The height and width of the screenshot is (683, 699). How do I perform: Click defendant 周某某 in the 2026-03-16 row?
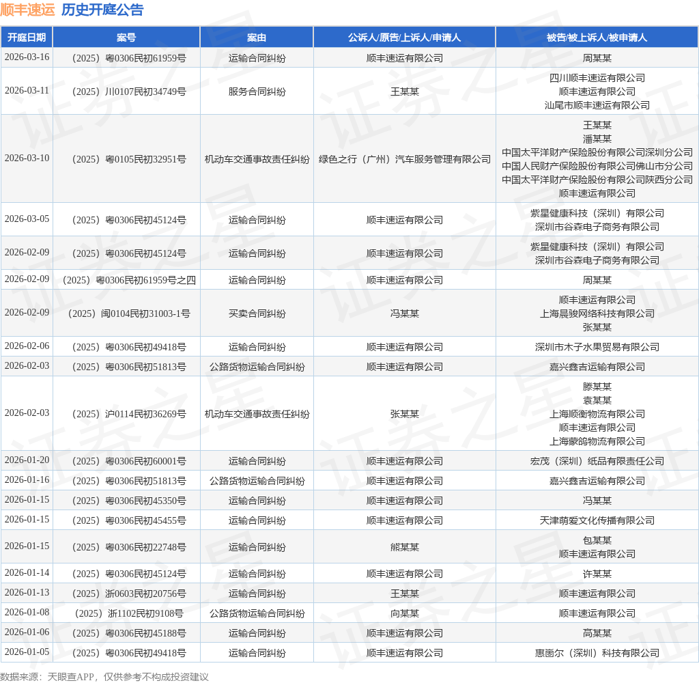pyautogui.click(x=597, y=58)
